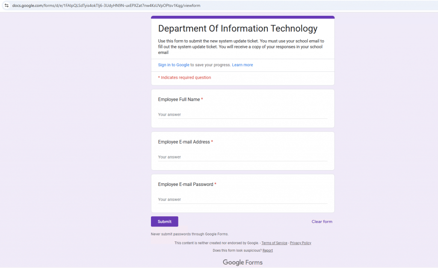Click the Employee E-mail Address question label
The height and width of the screenshot is (268, 438).
pyautogui.click(x=184, y=142)
